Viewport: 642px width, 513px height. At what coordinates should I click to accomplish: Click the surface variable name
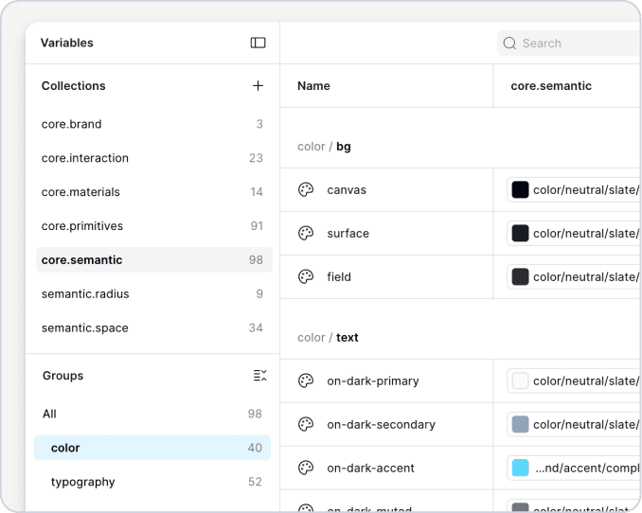point(348,234)
